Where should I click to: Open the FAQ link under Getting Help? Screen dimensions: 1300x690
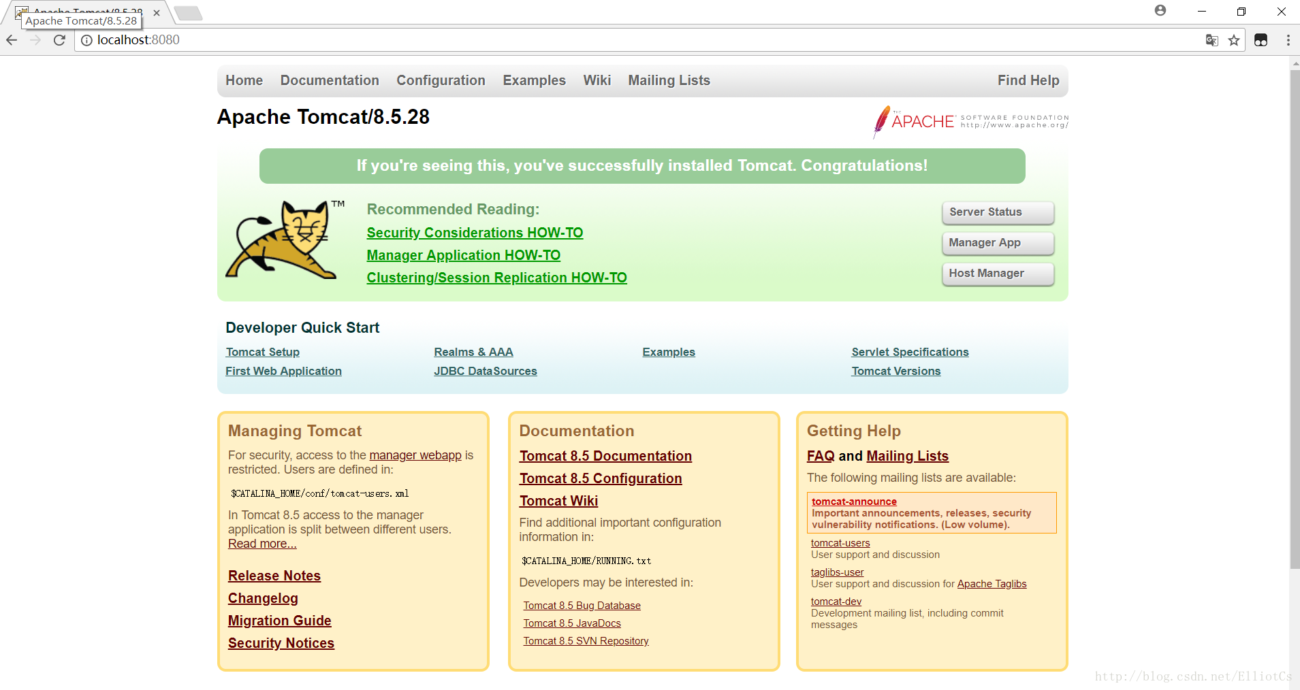(821, 456)
